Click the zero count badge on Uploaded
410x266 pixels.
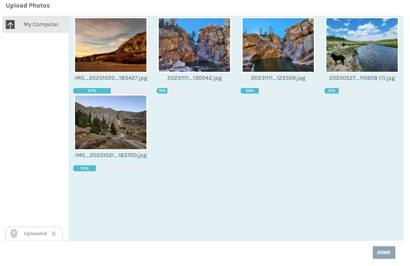click(x=14, y=233)
